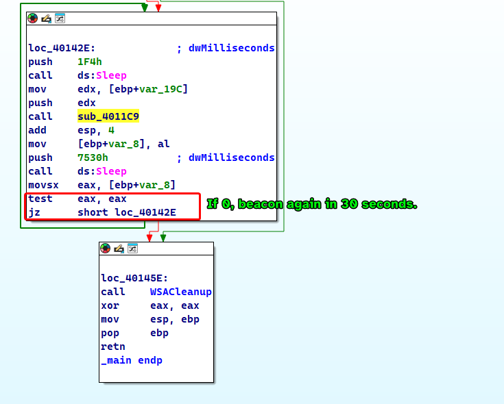Click var_8 in the movsx instruction
This screenshot has height=404, width=504.
pyautogui.click(x=157, y=185)
